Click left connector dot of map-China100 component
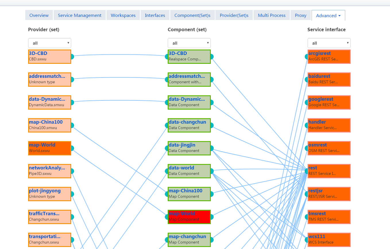Screen dimensions: 390x249 click(167, 194)
